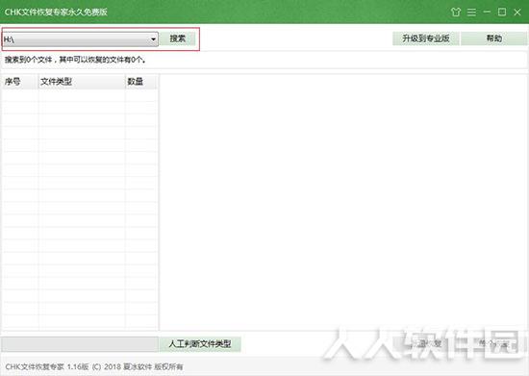Sort by the 文件类型 column header
This screenshot has width=529, height=376.
pyautogui.click(x=82, y=82)
